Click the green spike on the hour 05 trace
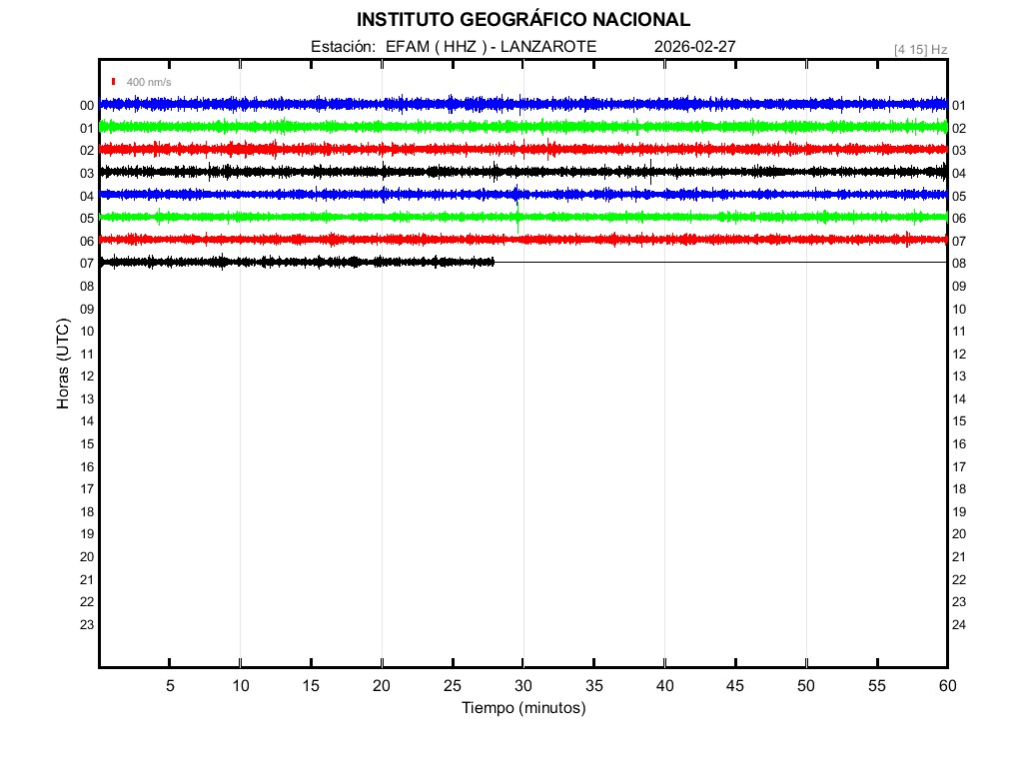 (x=517, y=226)
